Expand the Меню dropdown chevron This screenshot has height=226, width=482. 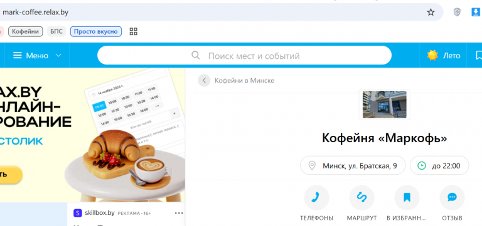click(58, 56)
